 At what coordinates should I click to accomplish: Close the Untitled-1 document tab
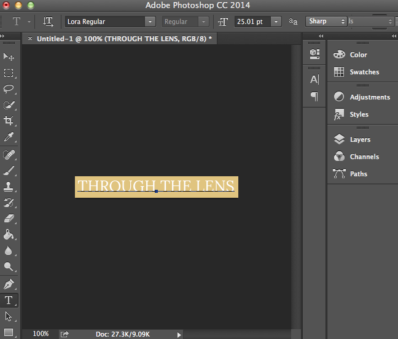30,38
